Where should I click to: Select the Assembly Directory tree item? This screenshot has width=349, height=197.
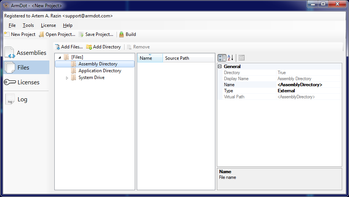coord(98,64)
